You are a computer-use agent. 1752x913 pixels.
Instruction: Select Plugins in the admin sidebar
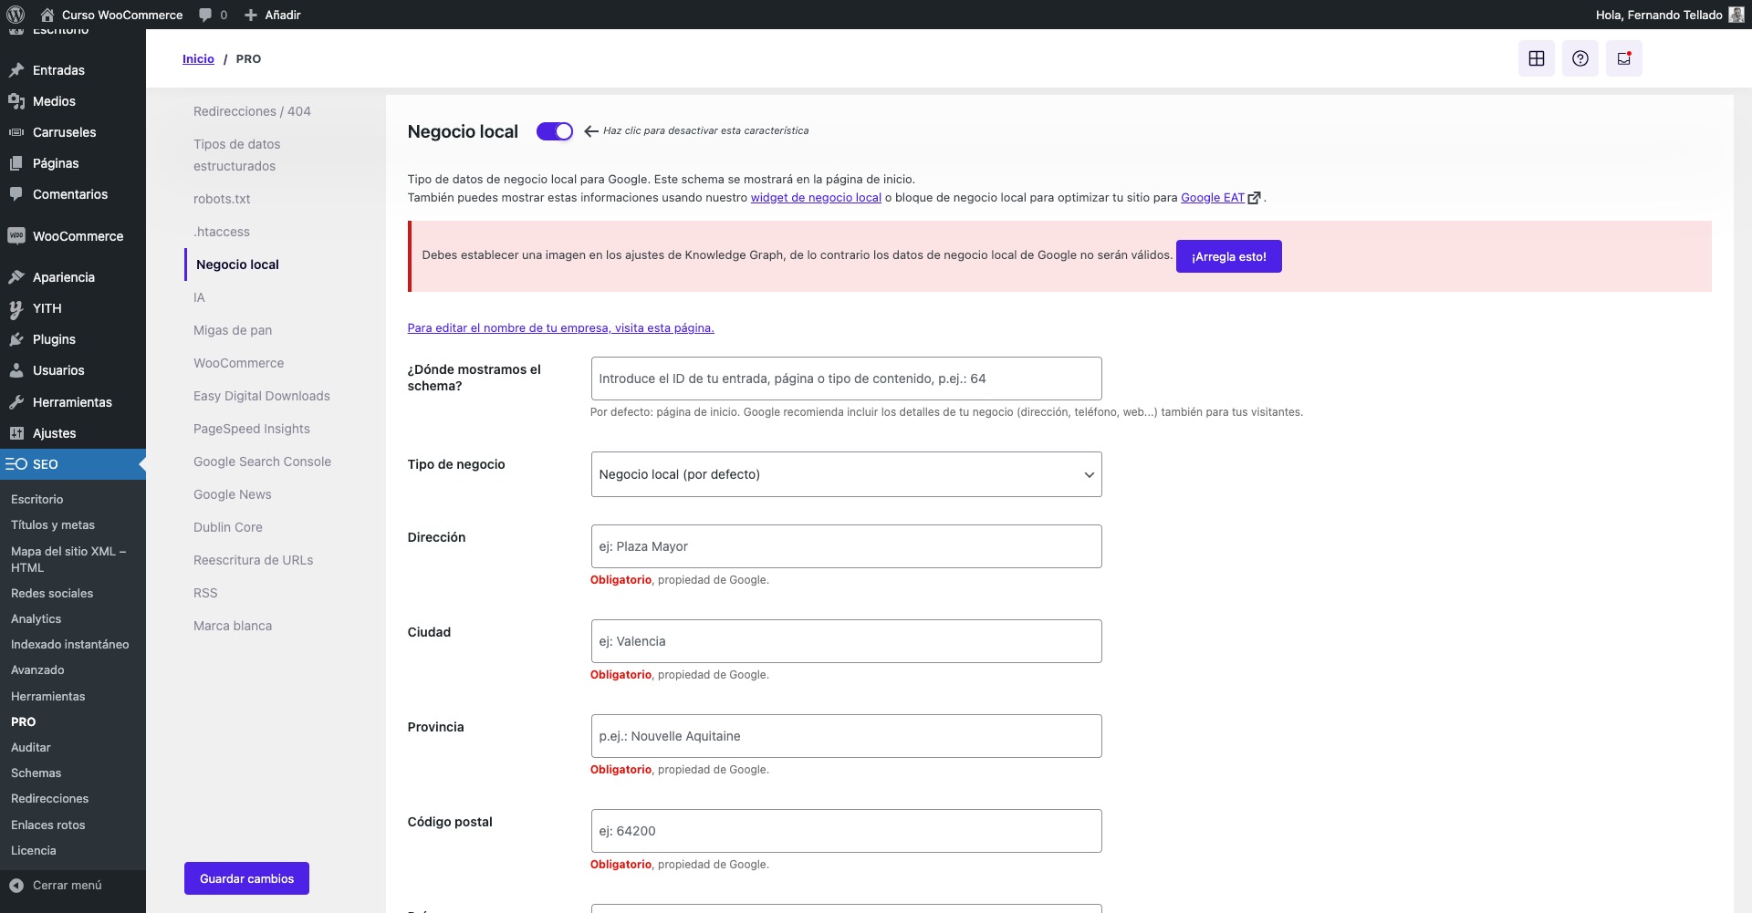(x=52, y=338)
